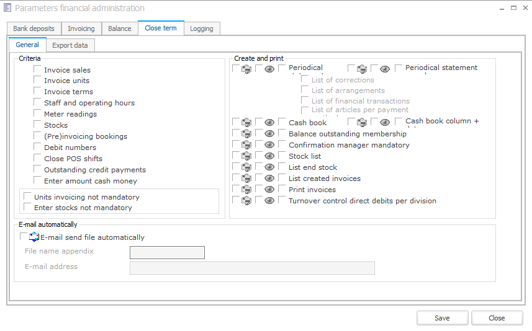This screenshot has height=331, width=532.
Task: Click eye icon for List created invoices
Action: (269, 178)
